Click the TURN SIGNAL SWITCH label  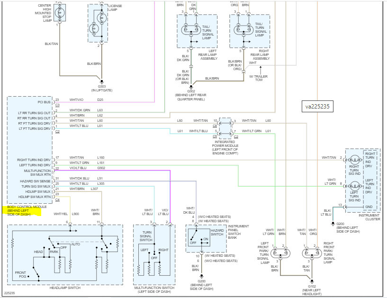point(146,236)
